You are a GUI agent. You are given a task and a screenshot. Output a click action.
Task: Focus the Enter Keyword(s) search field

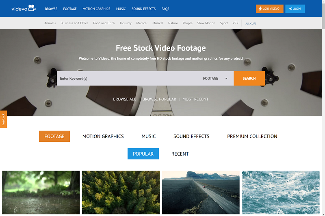click(x=128, y=78)
